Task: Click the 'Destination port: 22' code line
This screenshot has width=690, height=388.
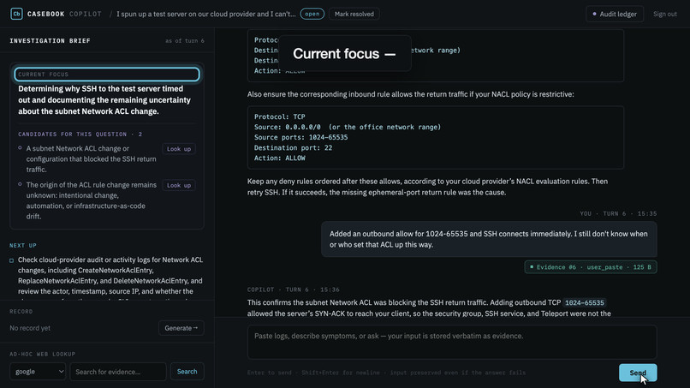Action: tap(293, 148)
